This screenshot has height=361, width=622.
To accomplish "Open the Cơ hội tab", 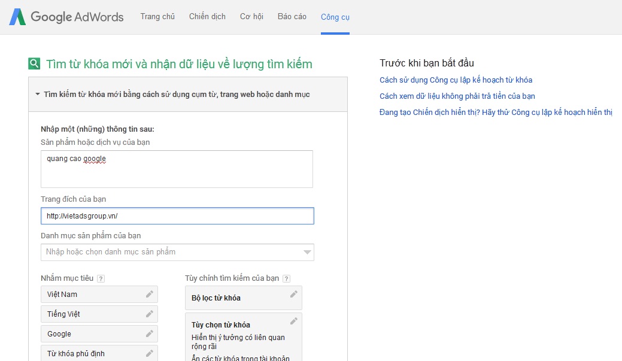I will 251,17.
